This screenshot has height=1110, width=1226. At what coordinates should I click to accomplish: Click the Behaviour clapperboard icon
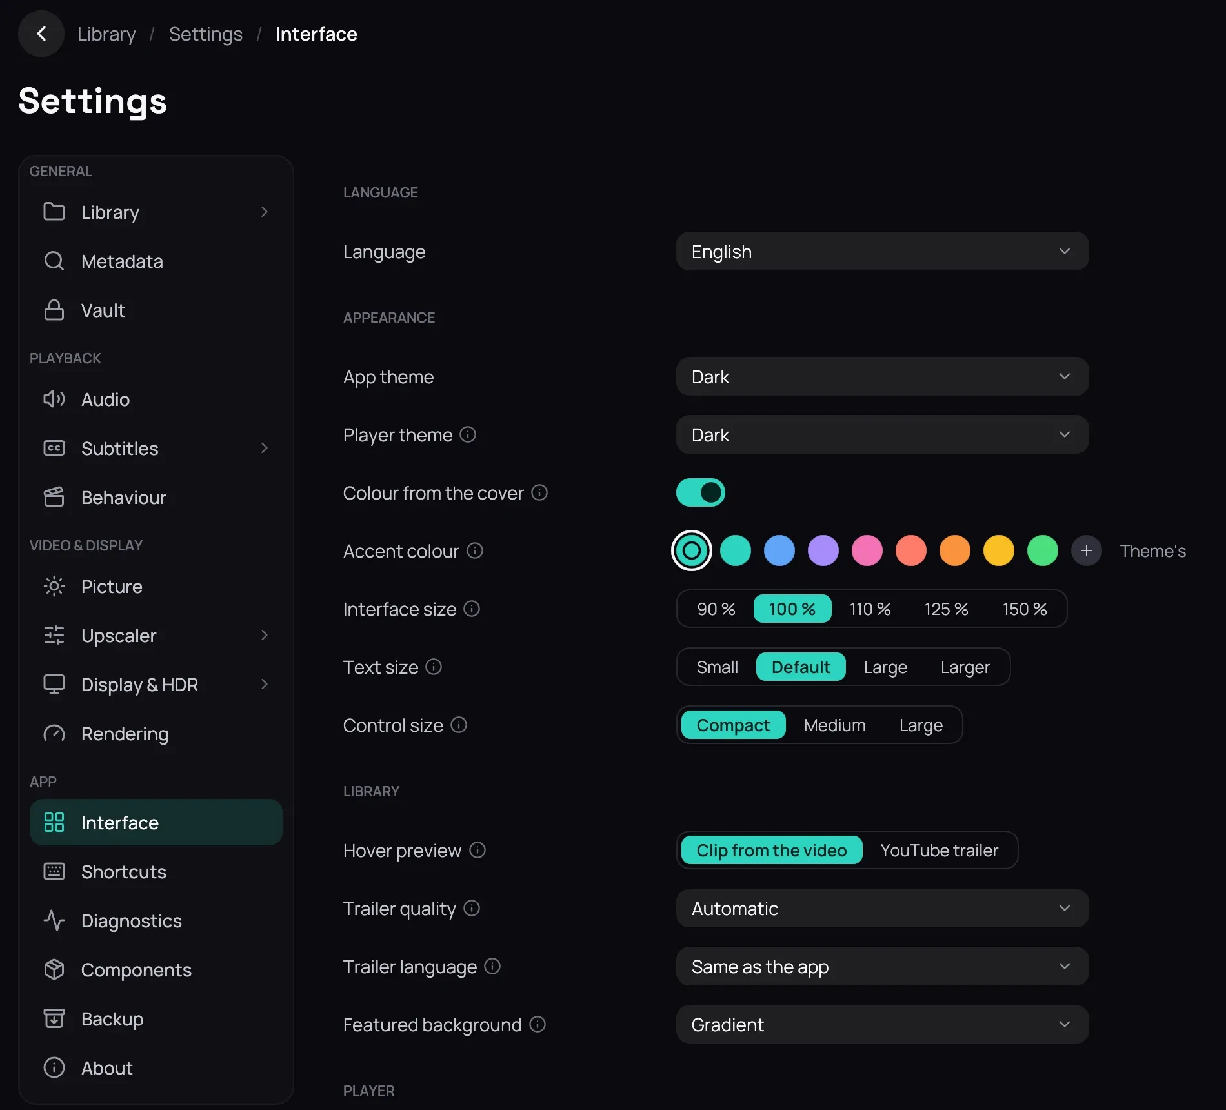54,497
